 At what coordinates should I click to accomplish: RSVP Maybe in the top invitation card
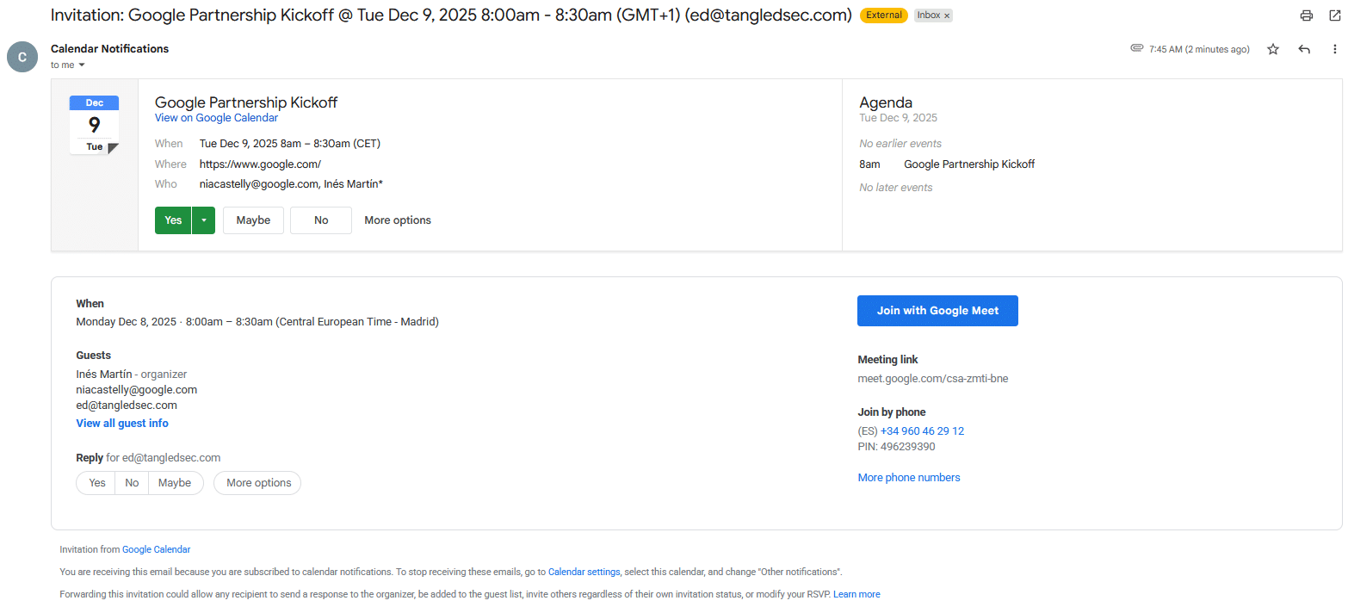click(253, 220)
